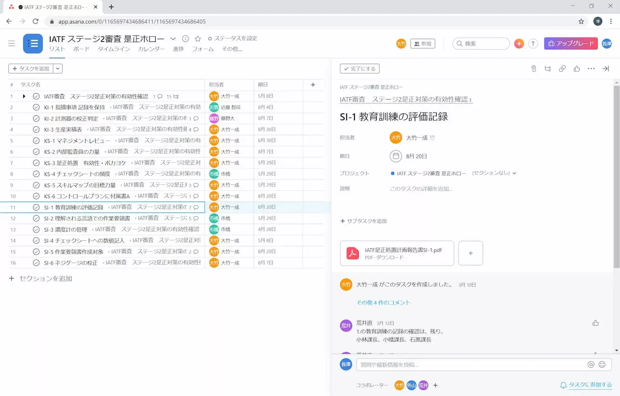
Task: Switch to the フォーム tab
Action: point(203,49)
